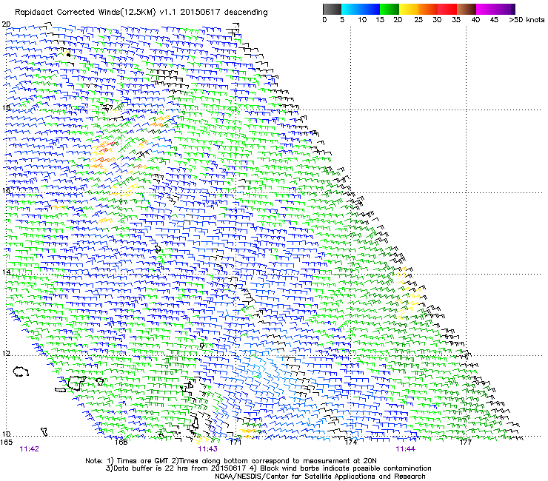Click the '30' label under the color legend
548x481 pixels.
(x=437, y=20)
